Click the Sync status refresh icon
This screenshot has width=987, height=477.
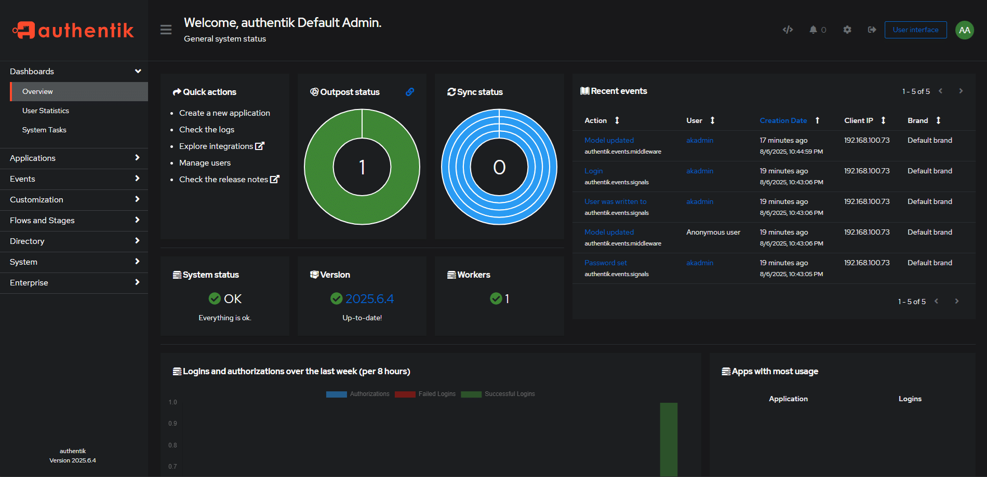[x=451, y=92]
